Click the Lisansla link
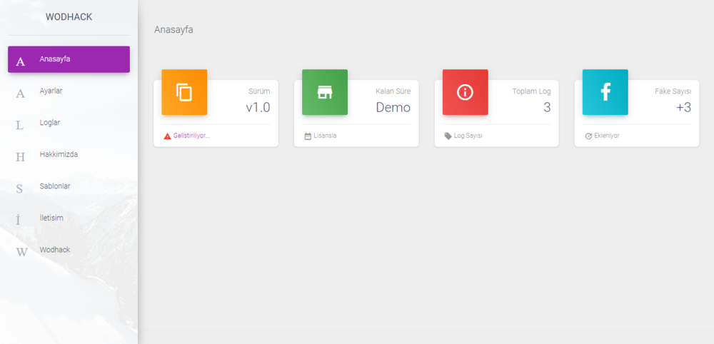The image size is (714, 344). tap(325, 136)
